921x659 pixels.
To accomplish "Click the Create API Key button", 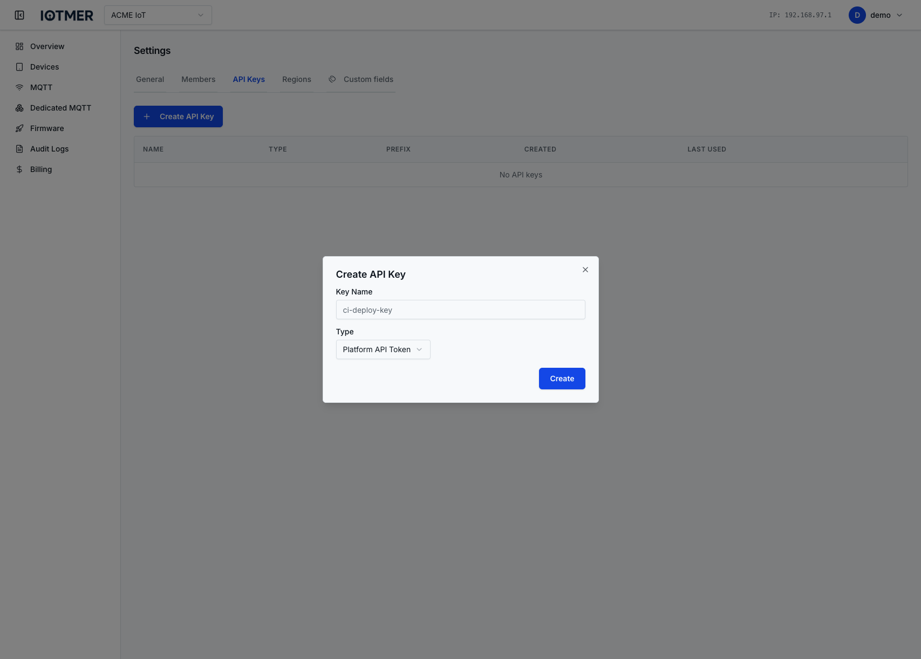I will tap(178, 116).
